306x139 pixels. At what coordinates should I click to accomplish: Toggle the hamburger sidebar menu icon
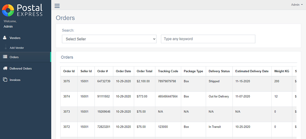click(57, 6)
